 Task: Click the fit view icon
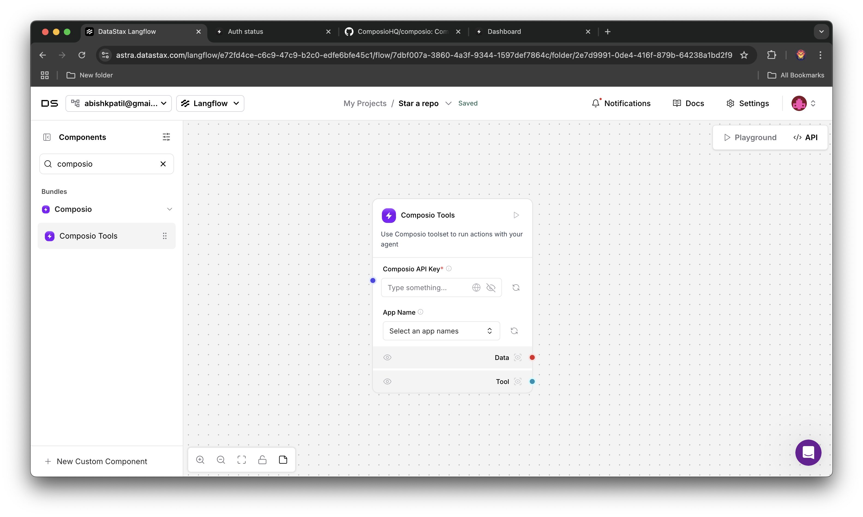coord(241,460)
